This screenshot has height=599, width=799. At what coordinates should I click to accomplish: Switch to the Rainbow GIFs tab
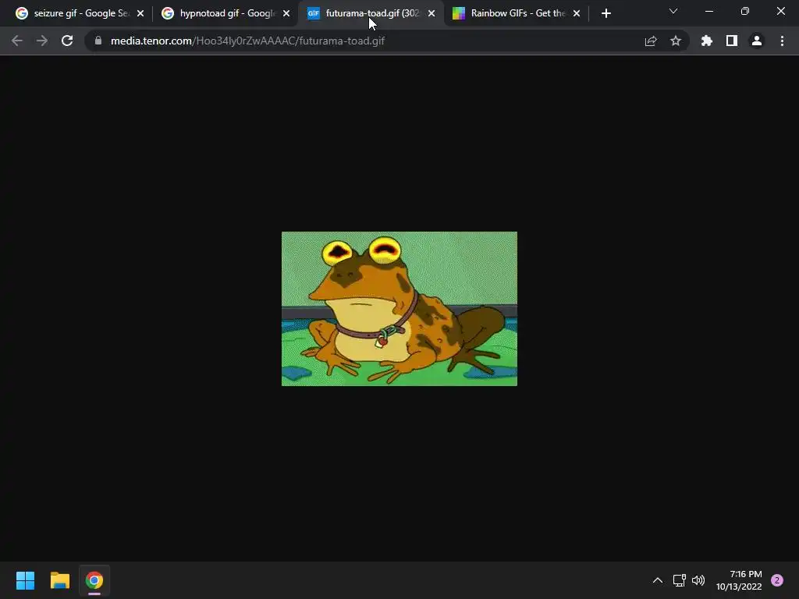pyautogui.click(x=517, y=13)
